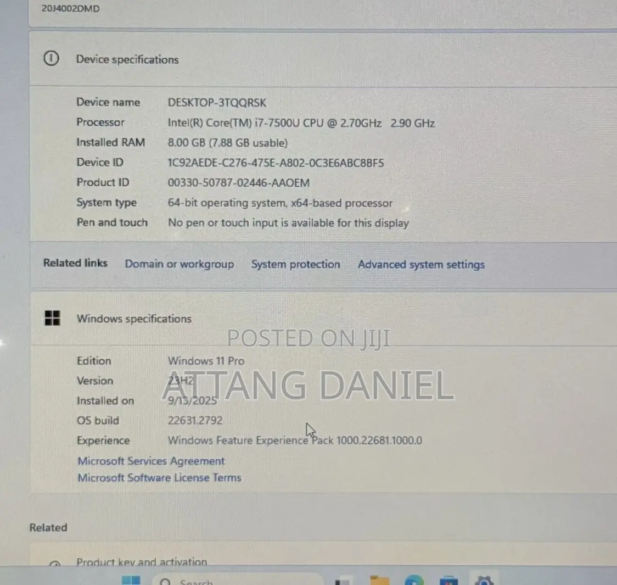This screenshot has width=617, height=585.
Task: Click the Processor label
Action: click(x=100, y=122)
